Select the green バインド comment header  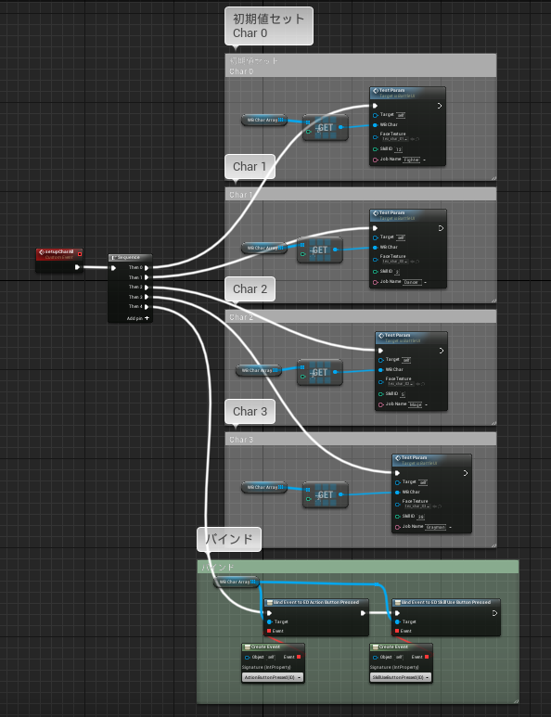[358, 567]
